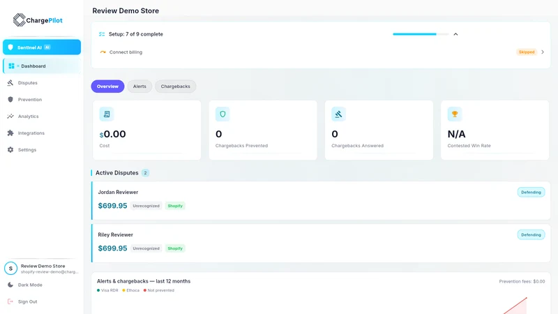Viewport: 558px width, 314px height.
Task: Click Visa RDR legend color dot
Action: tap(98, 290)
